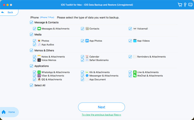Uncheck the Photos checkbox
The height and width of the screenshot is (120, 194).
click(35, 41)
